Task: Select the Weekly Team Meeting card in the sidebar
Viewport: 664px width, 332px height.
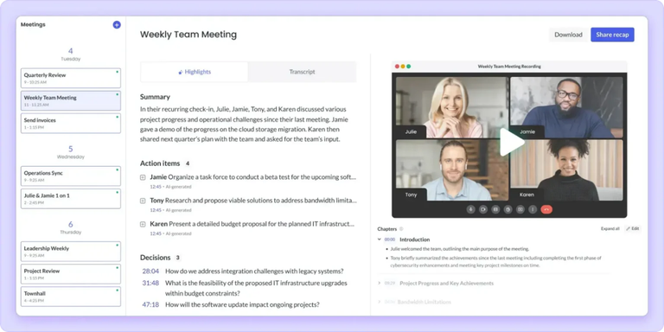Action: click(71, 100)
